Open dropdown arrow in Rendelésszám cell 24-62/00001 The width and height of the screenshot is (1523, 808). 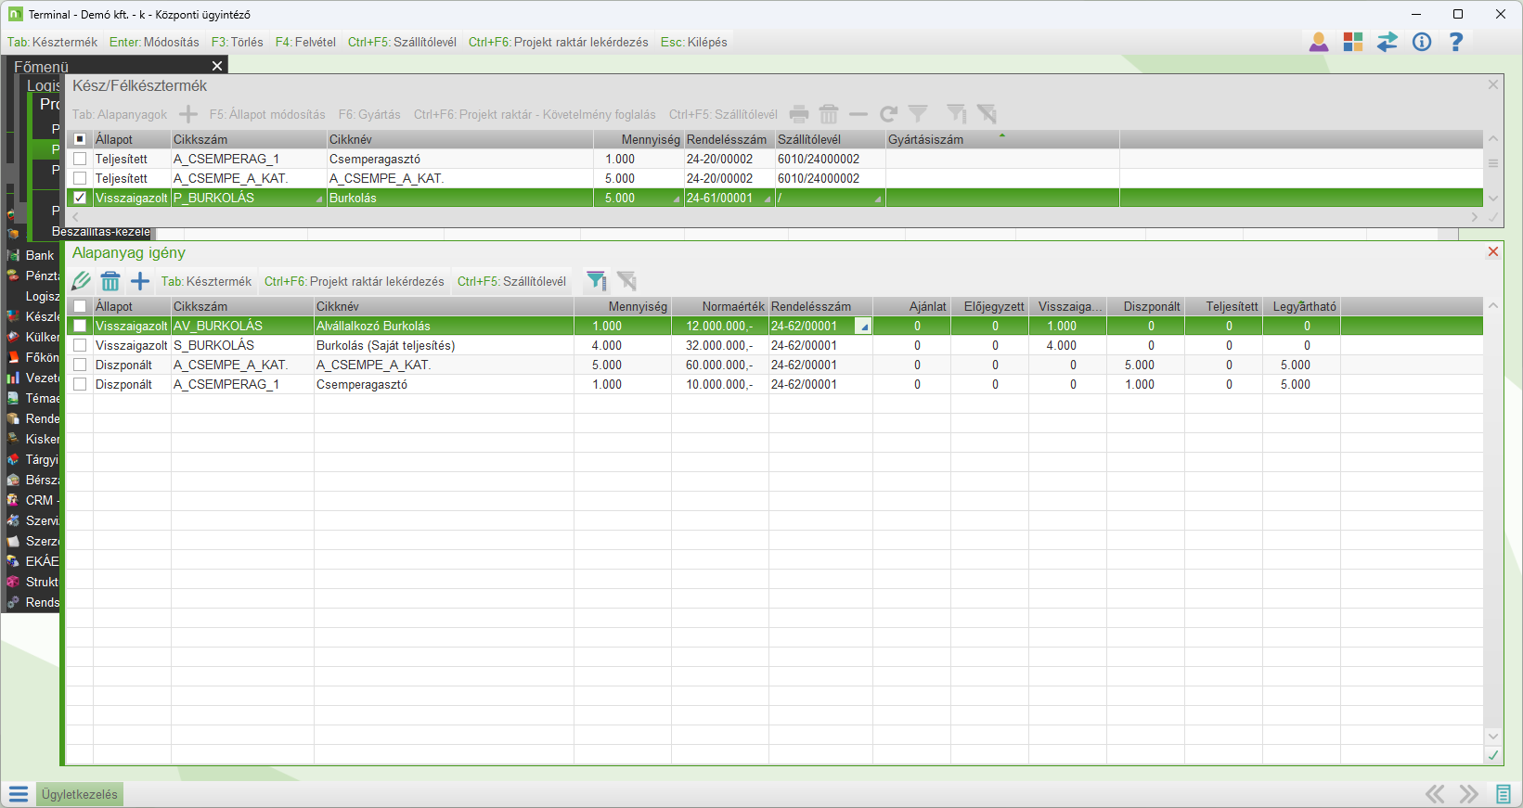click(863, 327)
